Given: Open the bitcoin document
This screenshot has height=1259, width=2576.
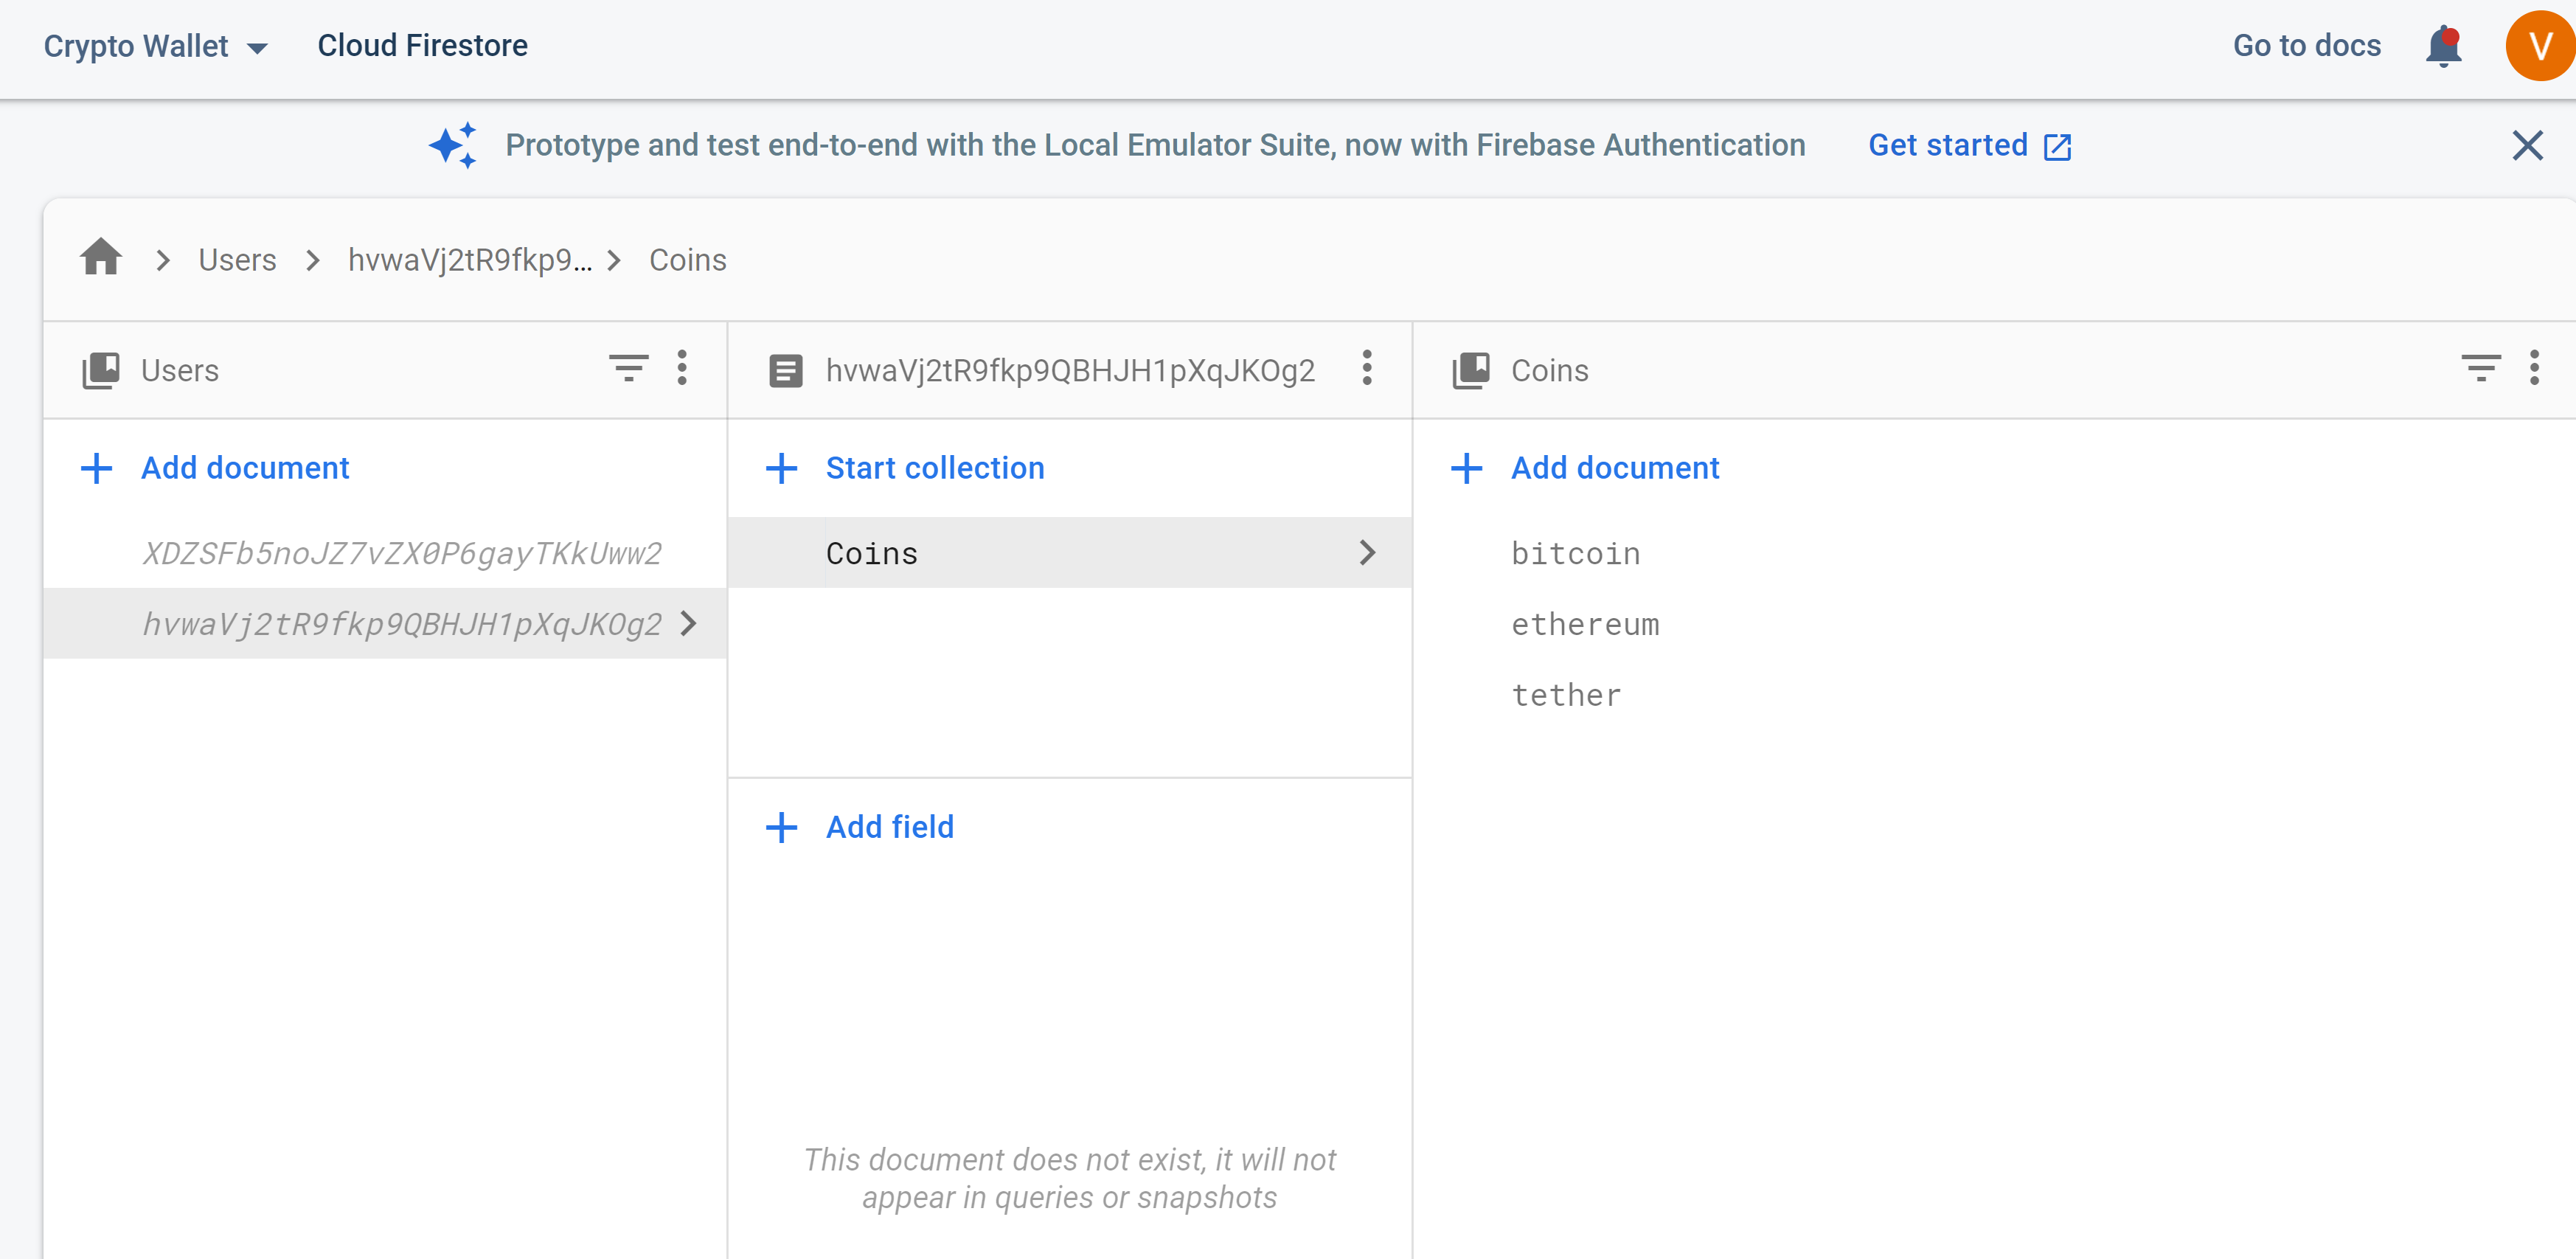Looking at the screenshot, I should click(x=1575, y=553).
